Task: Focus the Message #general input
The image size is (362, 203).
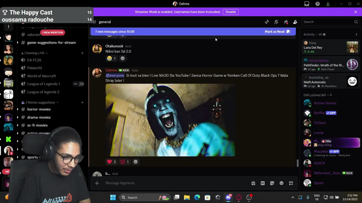Action: coord(175,183)
